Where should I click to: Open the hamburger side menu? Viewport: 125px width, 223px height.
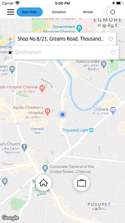coord(11,12)
